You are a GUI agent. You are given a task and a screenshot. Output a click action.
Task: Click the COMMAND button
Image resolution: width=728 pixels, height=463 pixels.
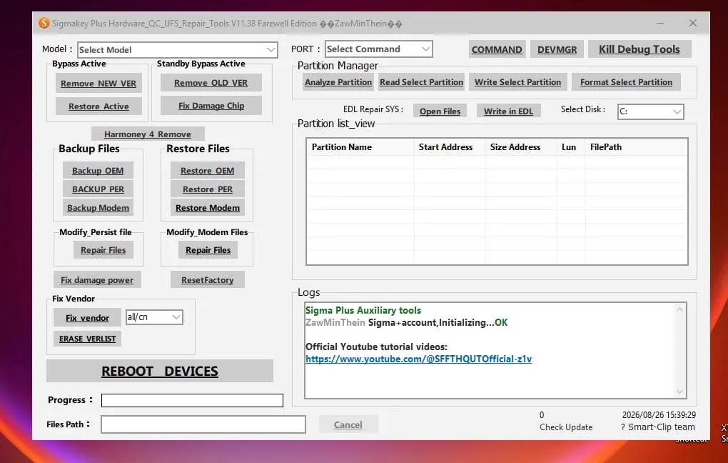point(497,49)
